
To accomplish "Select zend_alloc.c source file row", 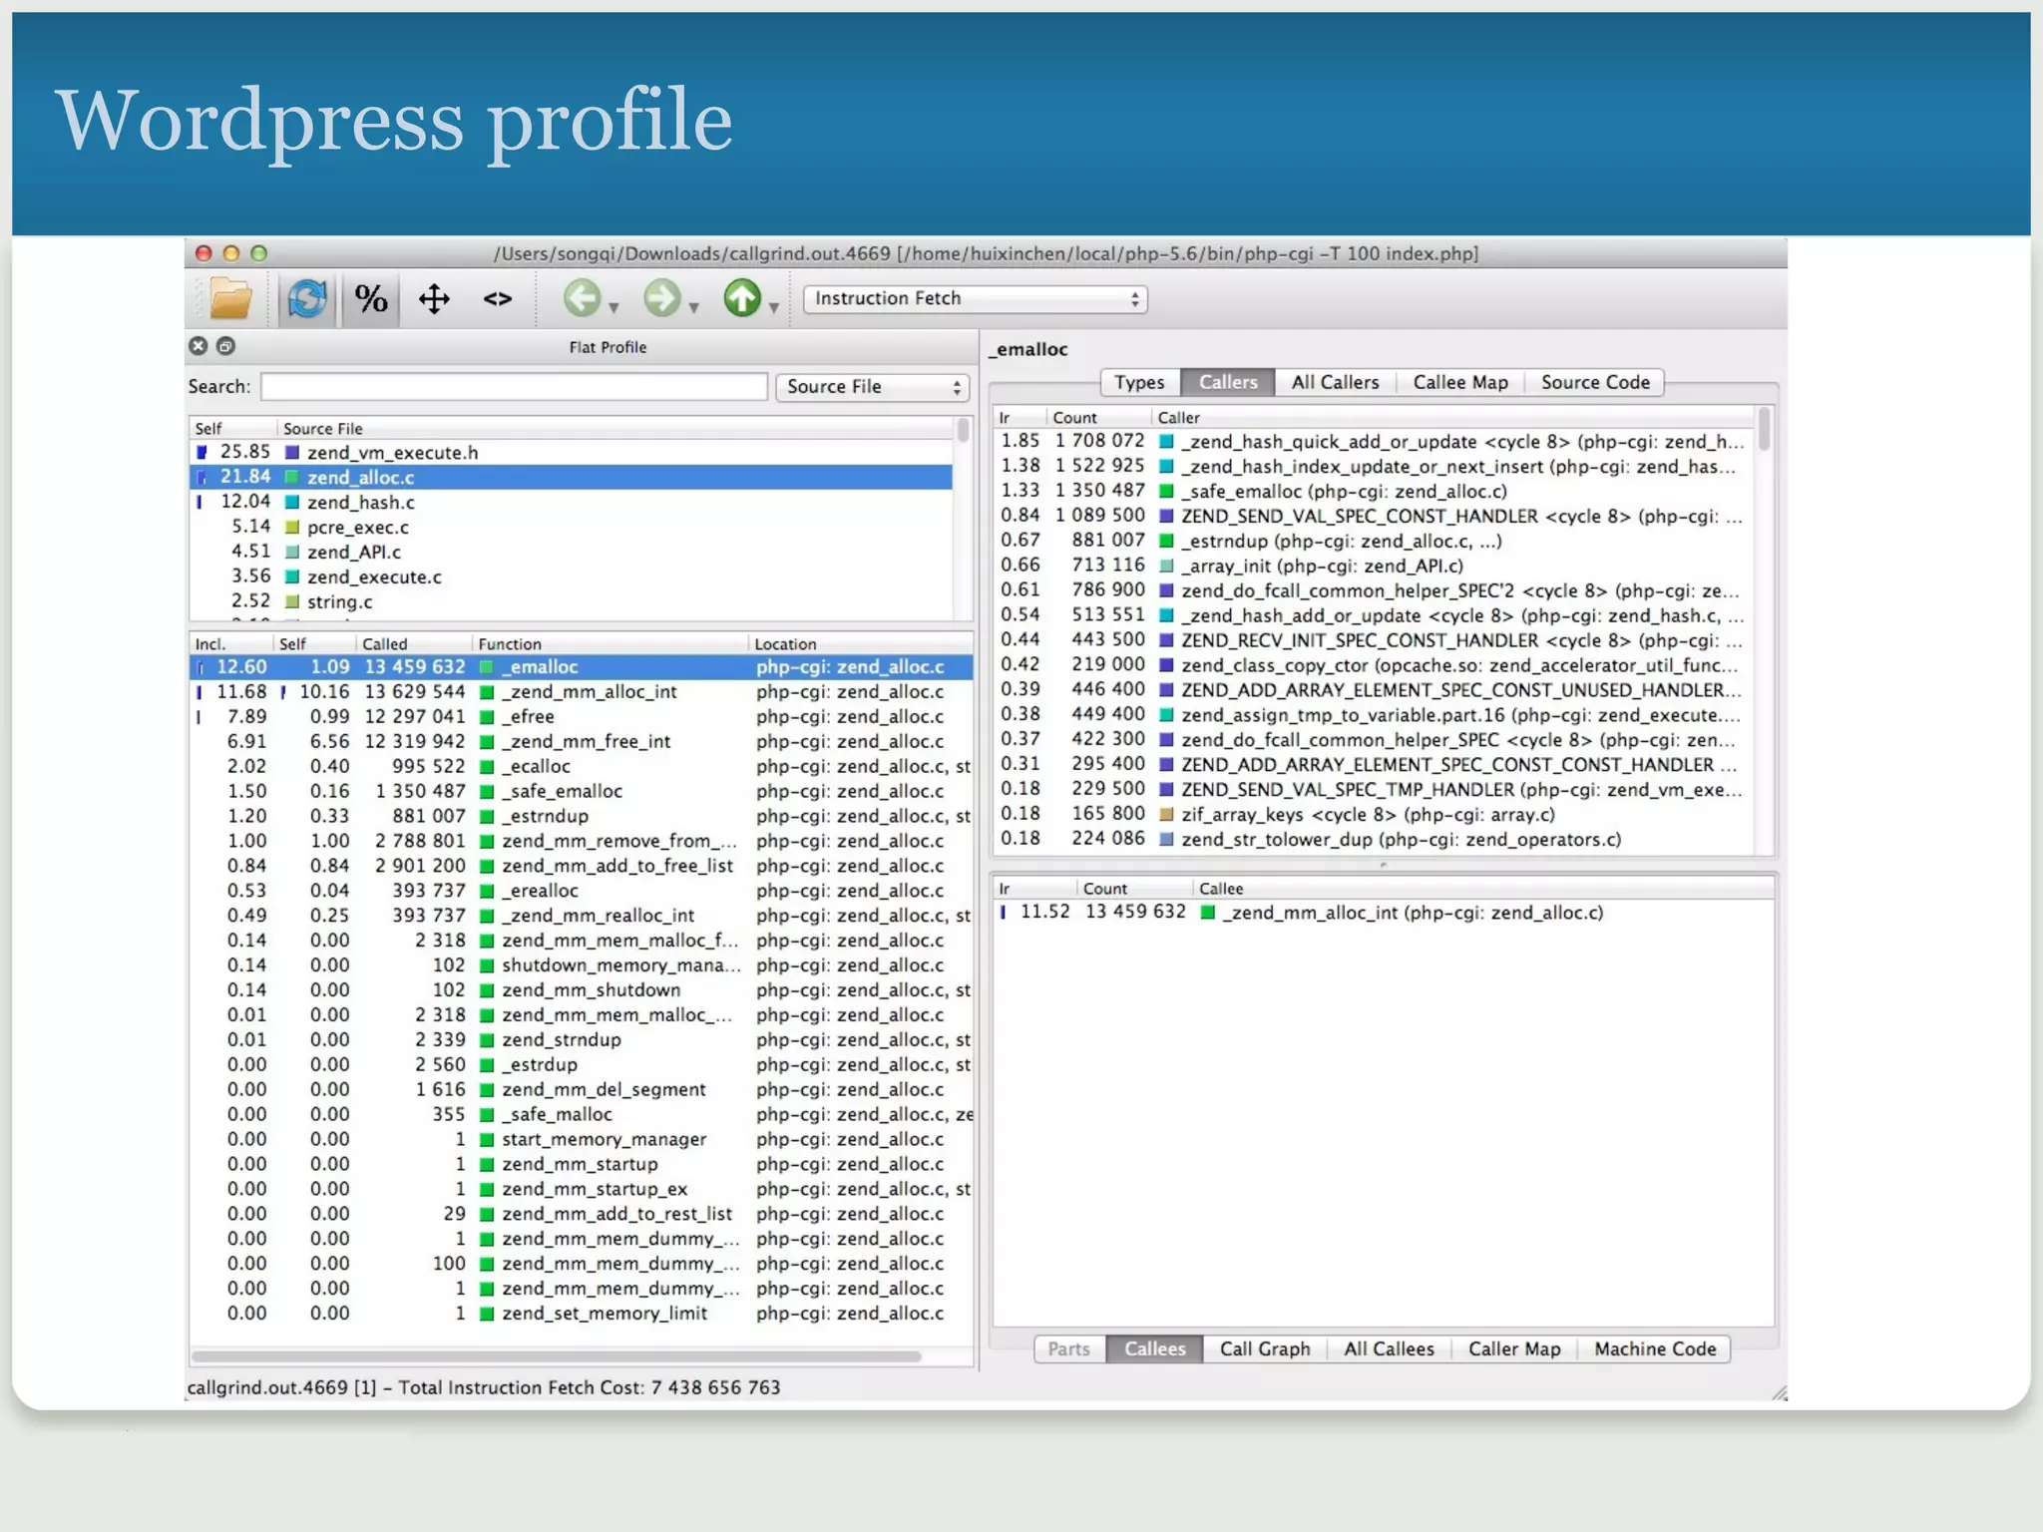I will [x=571, y=477].
